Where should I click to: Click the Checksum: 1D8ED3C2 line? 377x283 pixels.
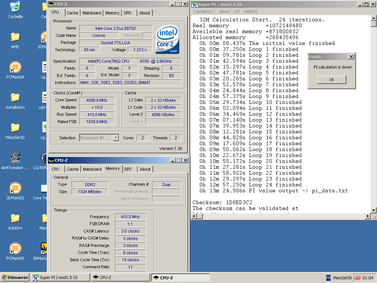tap(222, 202)
